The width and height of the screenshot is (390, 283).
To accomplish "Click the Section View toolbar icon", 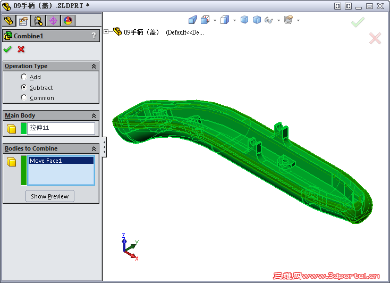I will tap(205, 20).
